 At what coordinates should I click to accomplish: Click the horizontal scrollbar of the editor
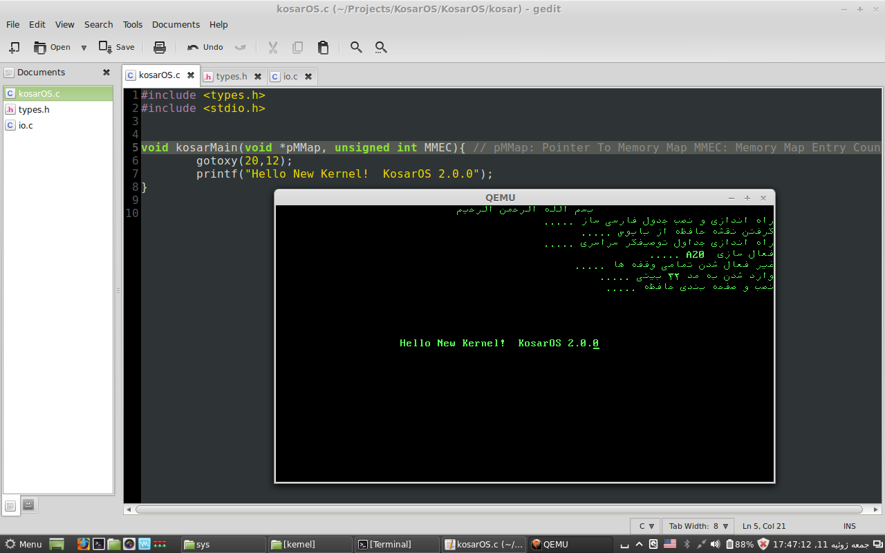pyautogui.click(x=498, y=509)
